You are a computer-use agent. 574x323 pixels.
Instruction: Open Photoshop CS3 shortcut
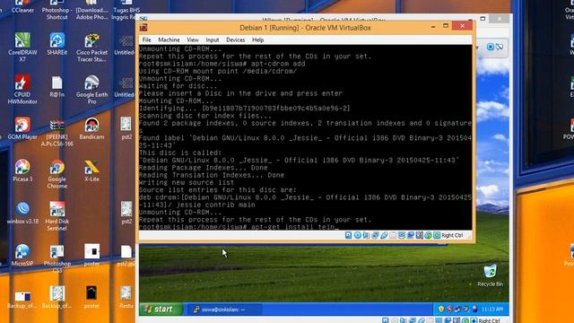(57, 259)
